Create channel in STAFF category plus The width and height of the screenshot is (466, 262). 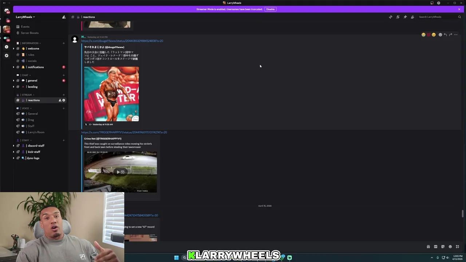tap(64, 140)
